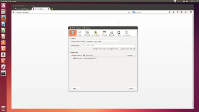Open the downloads arrow in toolbar
Screen dimensions: 199x112
182,12
